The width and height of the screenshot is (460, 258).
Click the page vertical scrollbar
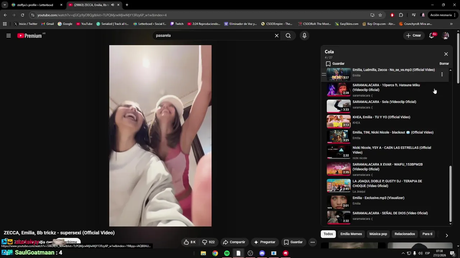click(458, 58)
